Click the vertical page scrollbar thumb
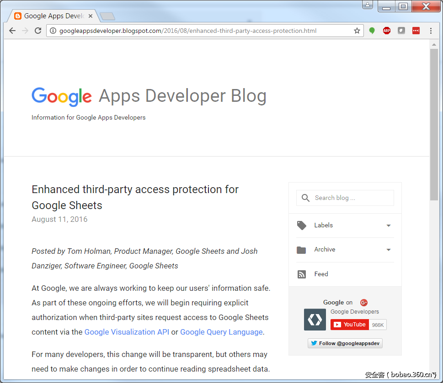The height and width of the screenshot is (383, 443). (434, 123)
